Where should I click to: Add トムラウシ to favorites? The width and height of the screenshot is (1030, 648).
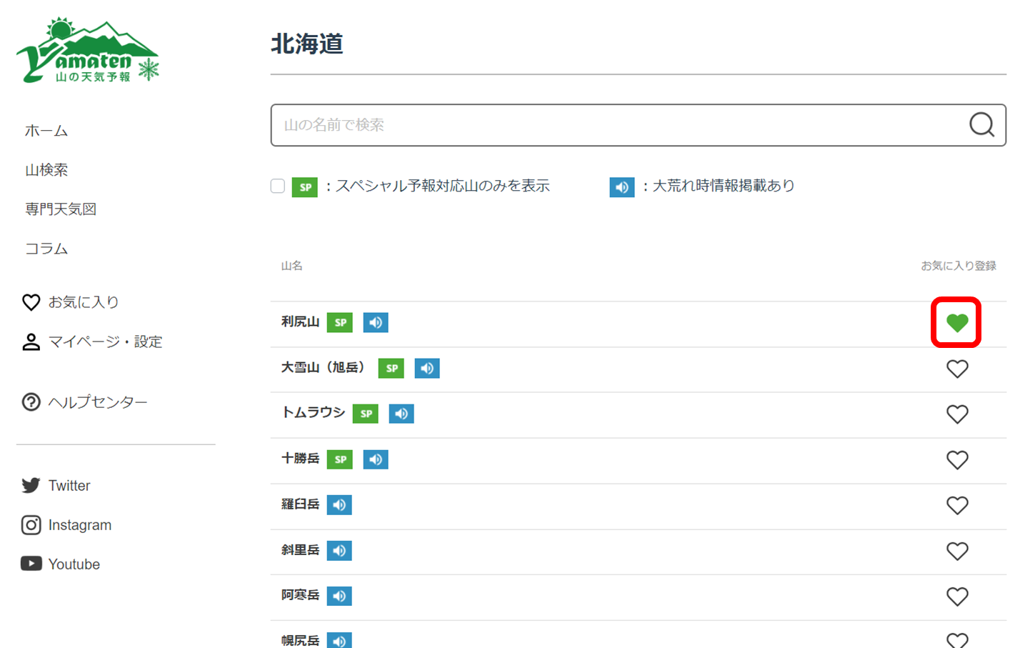(956, 414)
